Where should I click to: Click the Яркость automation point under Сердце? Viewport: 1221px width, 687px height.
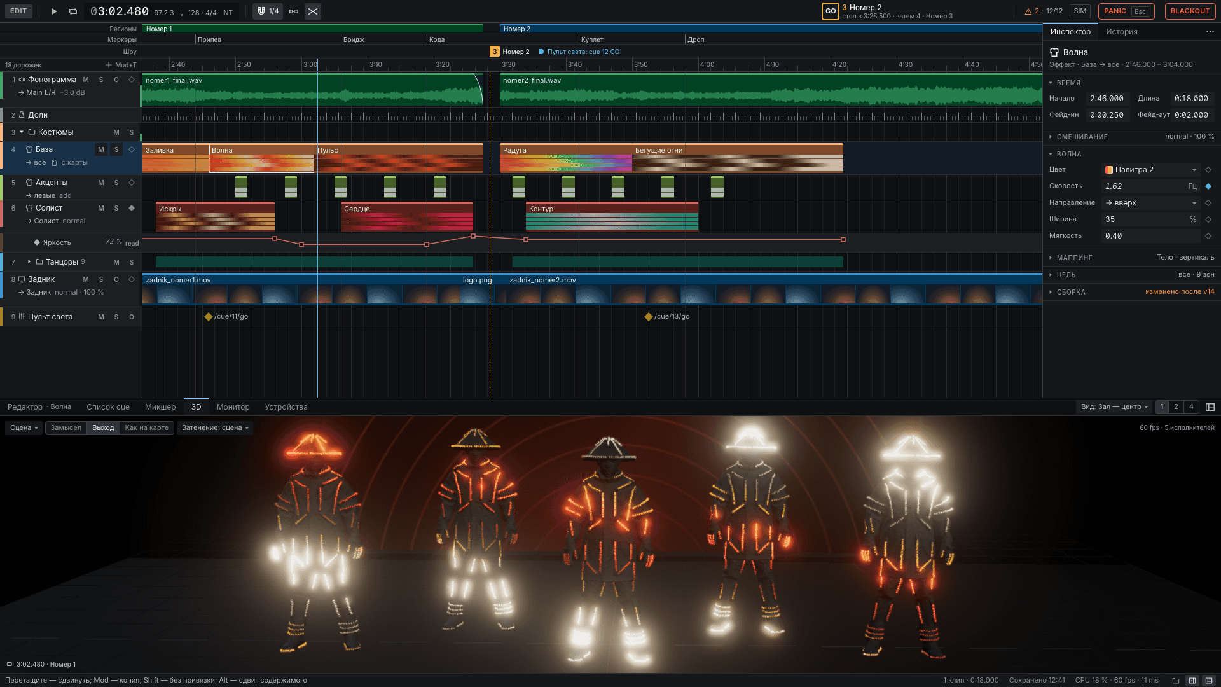[427, 244]
